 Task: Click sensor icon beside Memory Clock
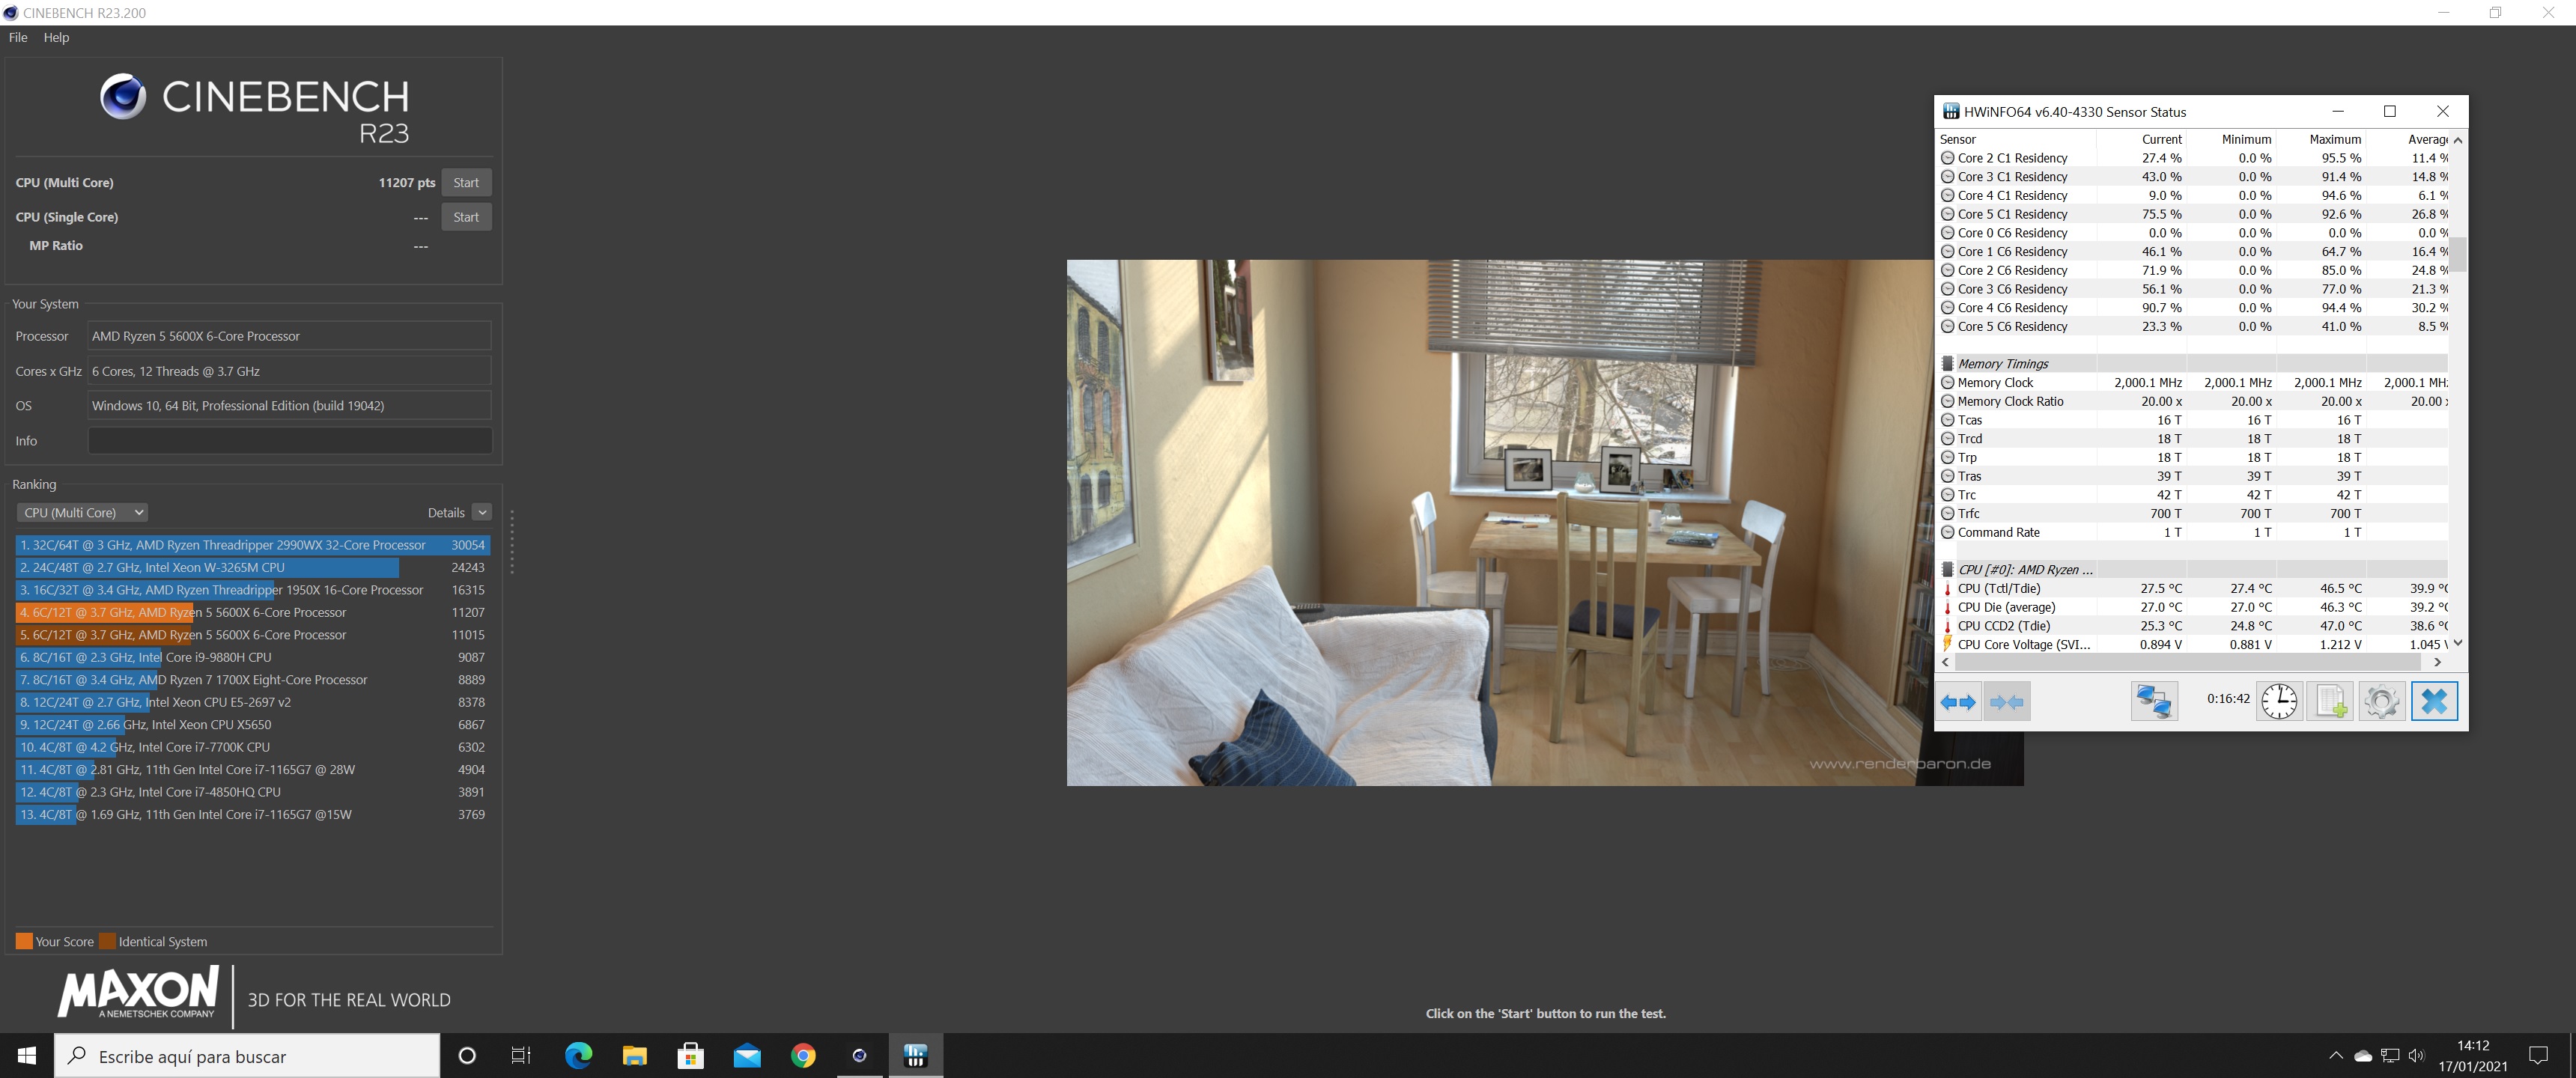click(1947, 383)
